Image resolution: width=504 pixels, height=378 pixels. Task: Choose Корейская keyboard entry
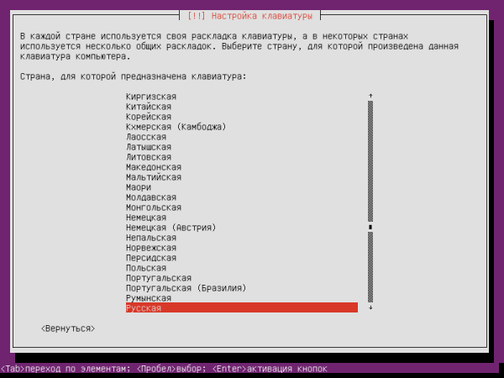tap(149, 117)
